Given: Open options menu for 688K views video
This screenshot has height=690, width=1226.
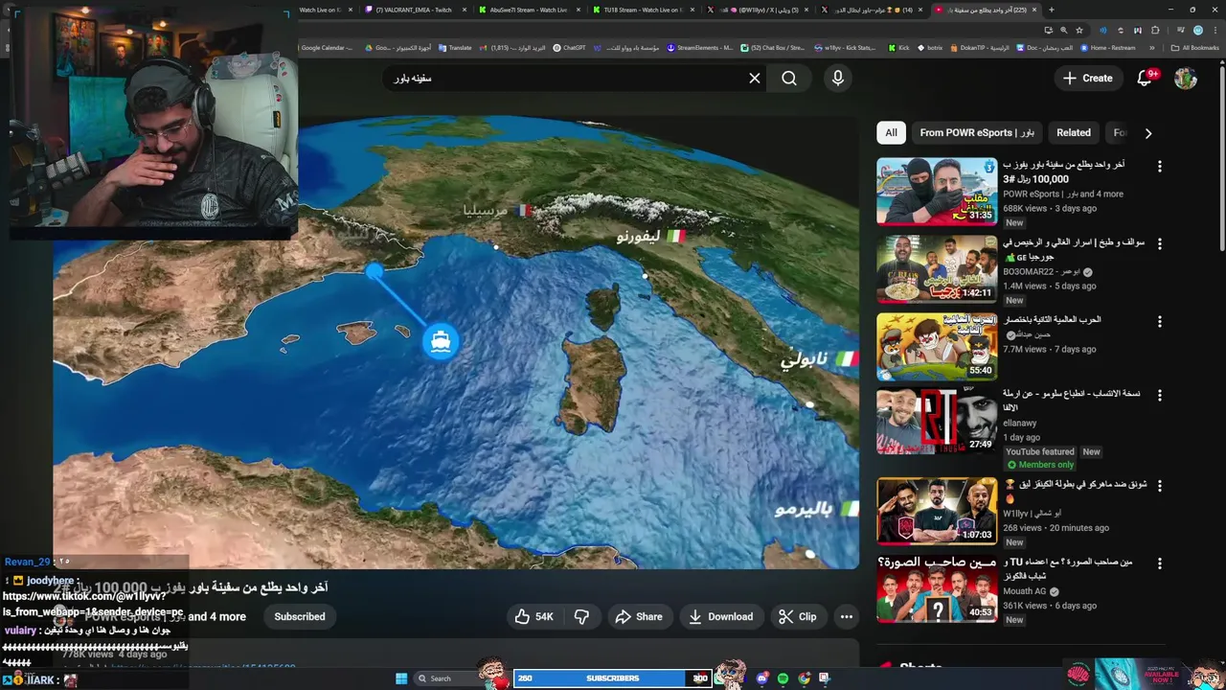Looking at the screenshot, I should click(x=1159, y=167).
